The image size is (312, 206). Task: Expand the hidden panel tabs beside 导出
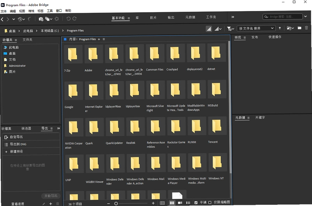pos(58,128)
